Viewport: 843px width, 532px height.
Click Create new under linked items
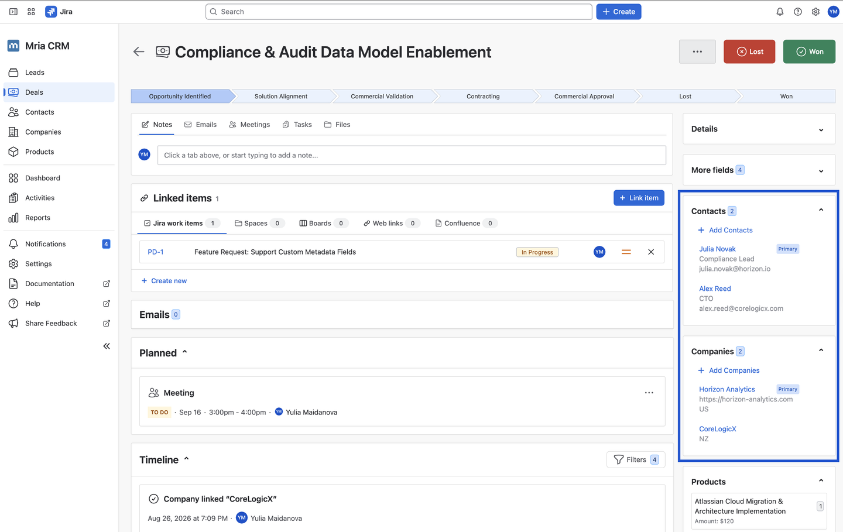[164, 281]
